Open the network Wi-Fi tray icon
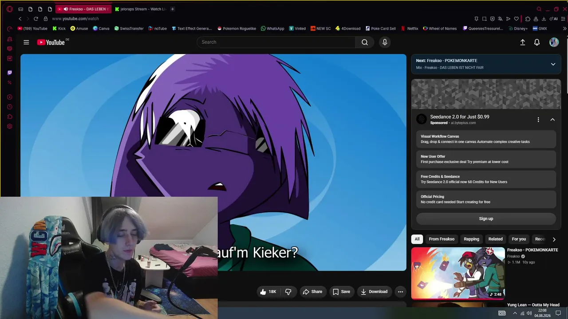This screenshot has width=568, height=319. (x=522, y=313)
